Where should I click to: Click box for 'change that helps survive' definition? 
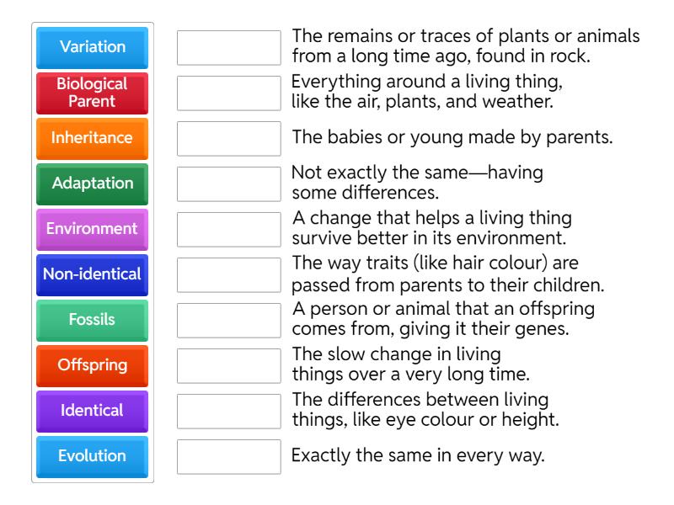[229, 230]
